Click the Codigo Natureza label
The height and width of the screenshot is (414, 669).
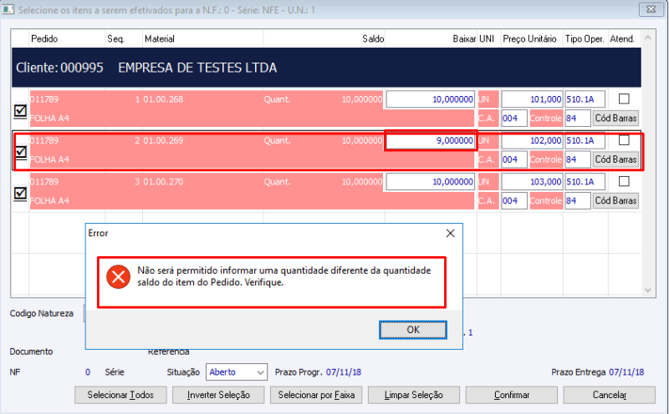click(41, 314)
